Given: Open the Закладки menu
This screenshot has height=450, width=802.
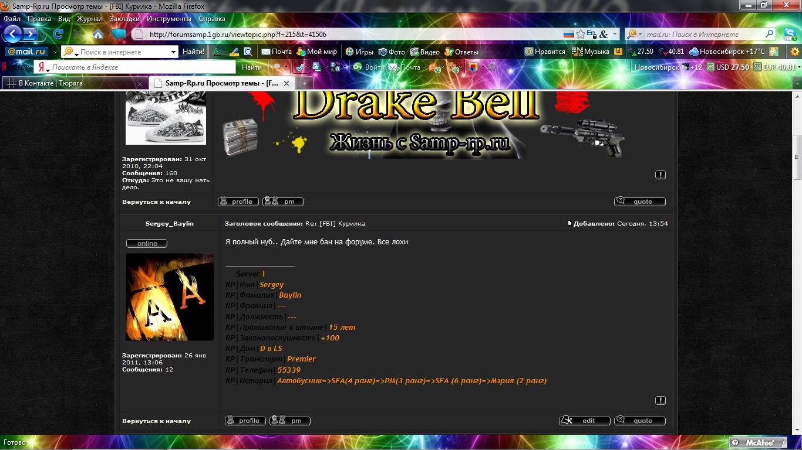Looking at the screenshot, I should [125, 19].
